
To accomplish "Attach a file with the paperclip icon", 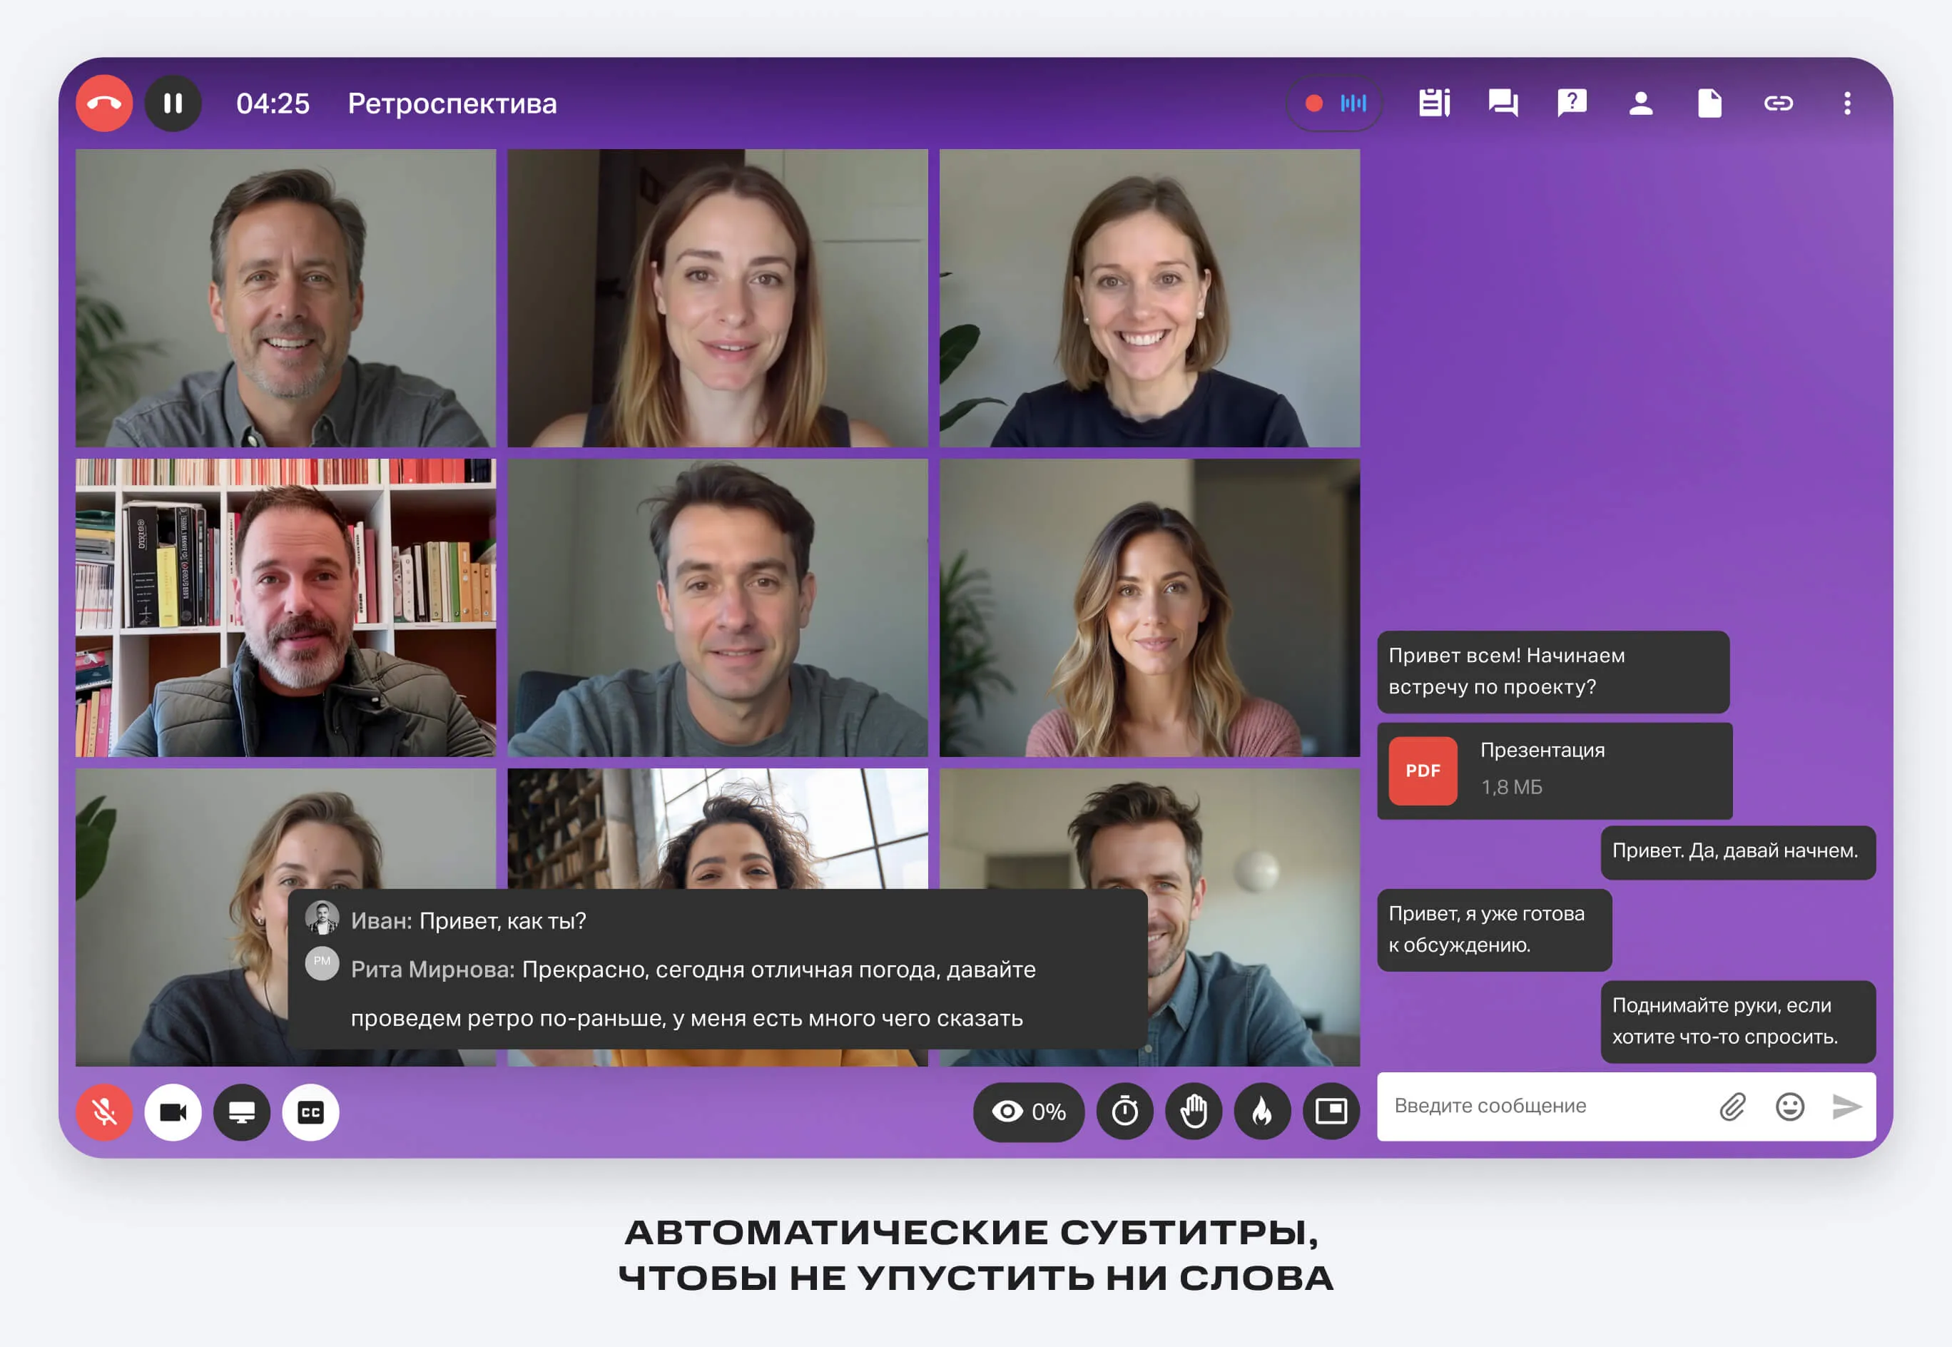I will (1732, 1106).
